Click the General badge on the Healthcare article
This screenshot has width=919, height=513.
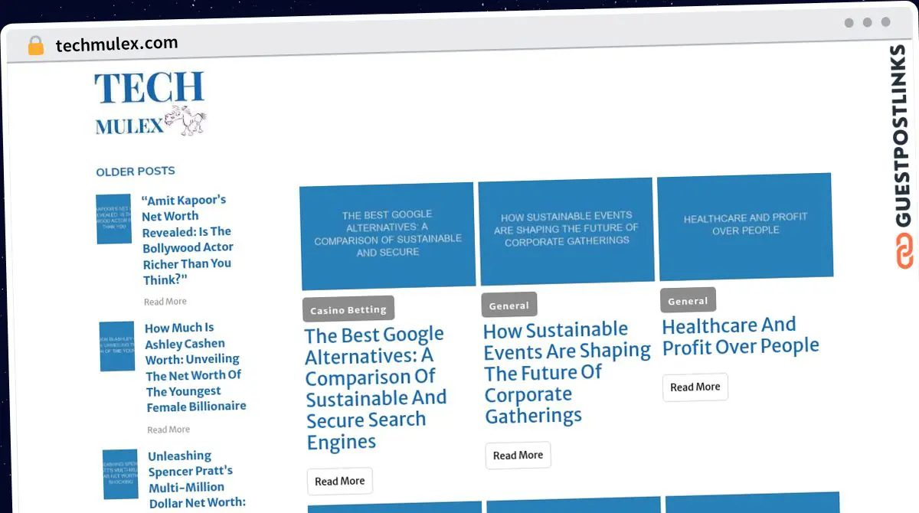point(687,300)
